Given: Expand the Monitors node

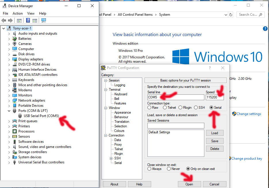Looking at the screenshot, I should 9,95.
